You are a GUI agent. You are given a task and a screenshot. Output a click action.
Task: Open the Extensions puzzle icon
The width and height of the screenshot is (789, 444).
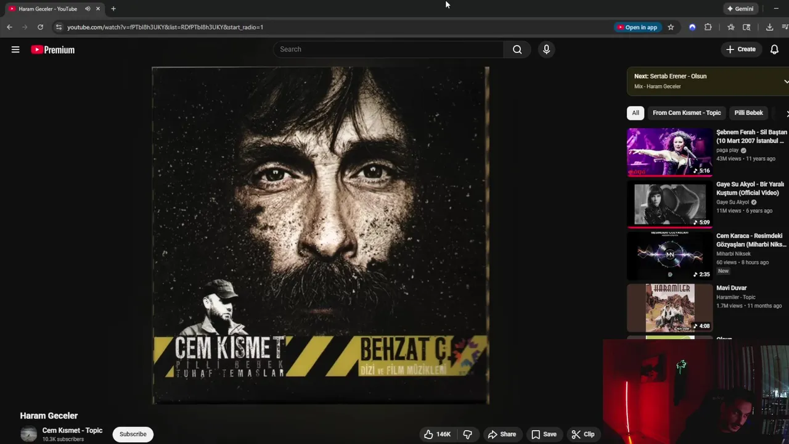tap(708, 27)
